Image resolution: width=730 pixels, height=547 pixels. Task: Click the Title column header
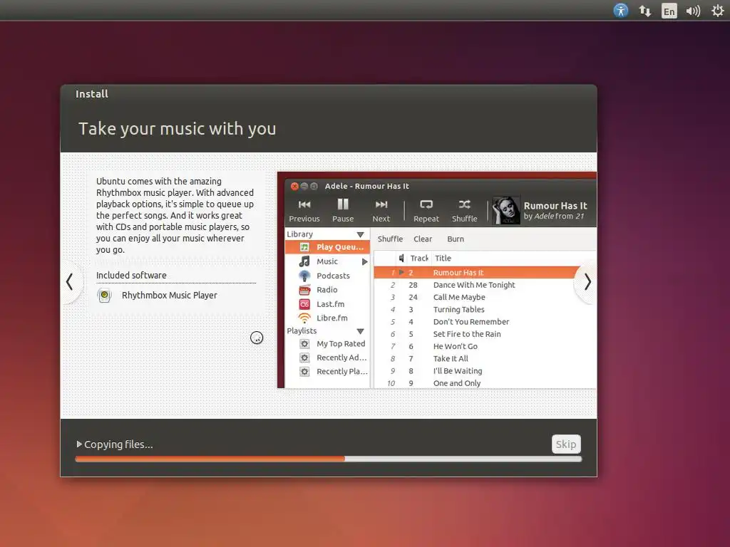(443, 258)
